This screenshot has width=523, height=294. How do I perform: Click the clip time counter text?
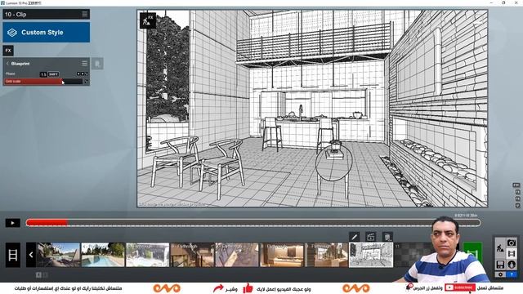(466, 216)
